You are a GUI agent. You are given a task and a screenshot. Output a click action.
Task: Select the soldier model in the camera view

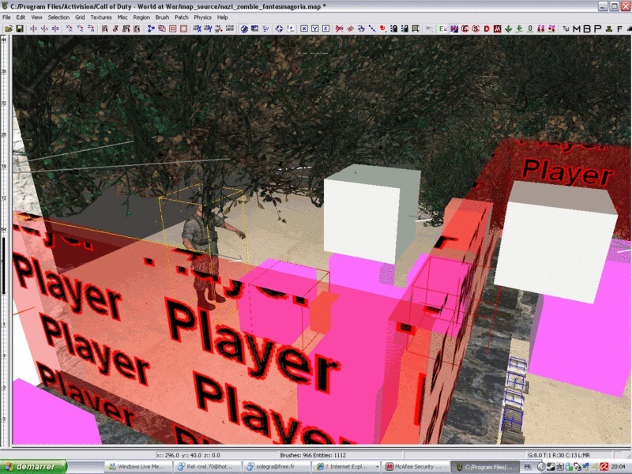click(207, 257)
